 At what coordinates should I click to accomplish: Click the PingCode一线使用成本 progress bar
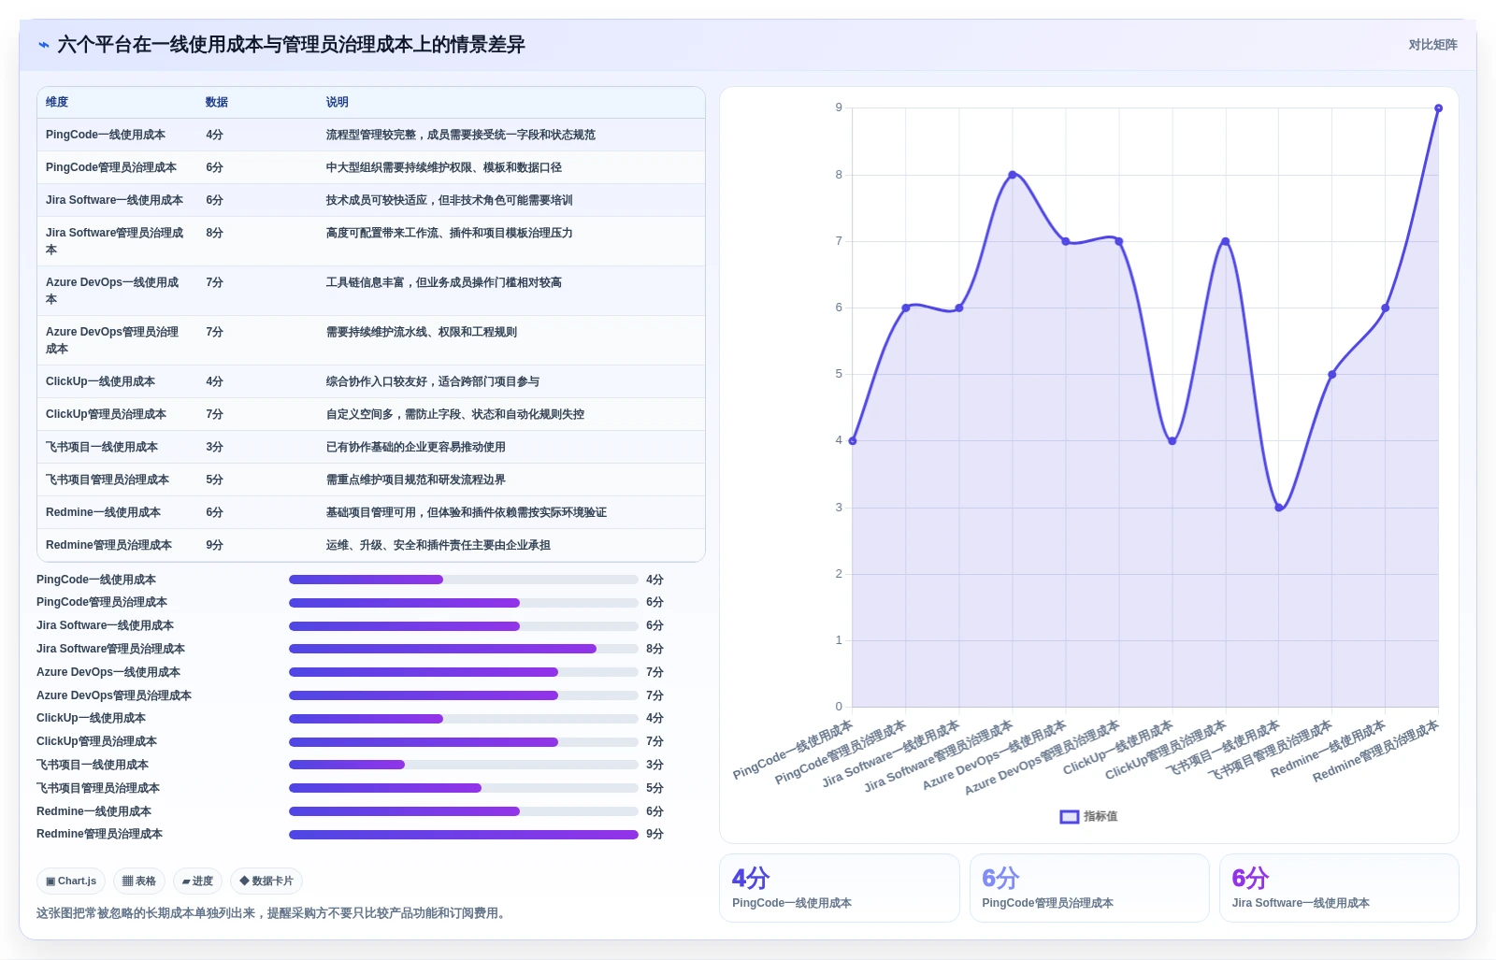pos(464,580)
